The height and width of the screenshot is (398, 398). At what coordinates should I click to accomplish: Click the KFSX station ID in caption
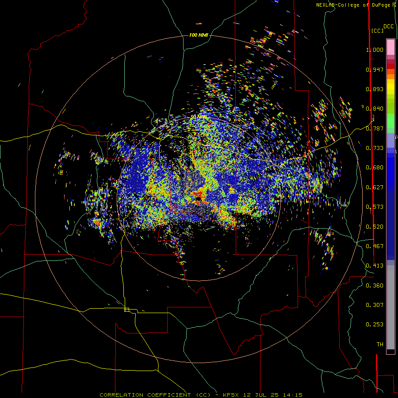coord(231,395)
